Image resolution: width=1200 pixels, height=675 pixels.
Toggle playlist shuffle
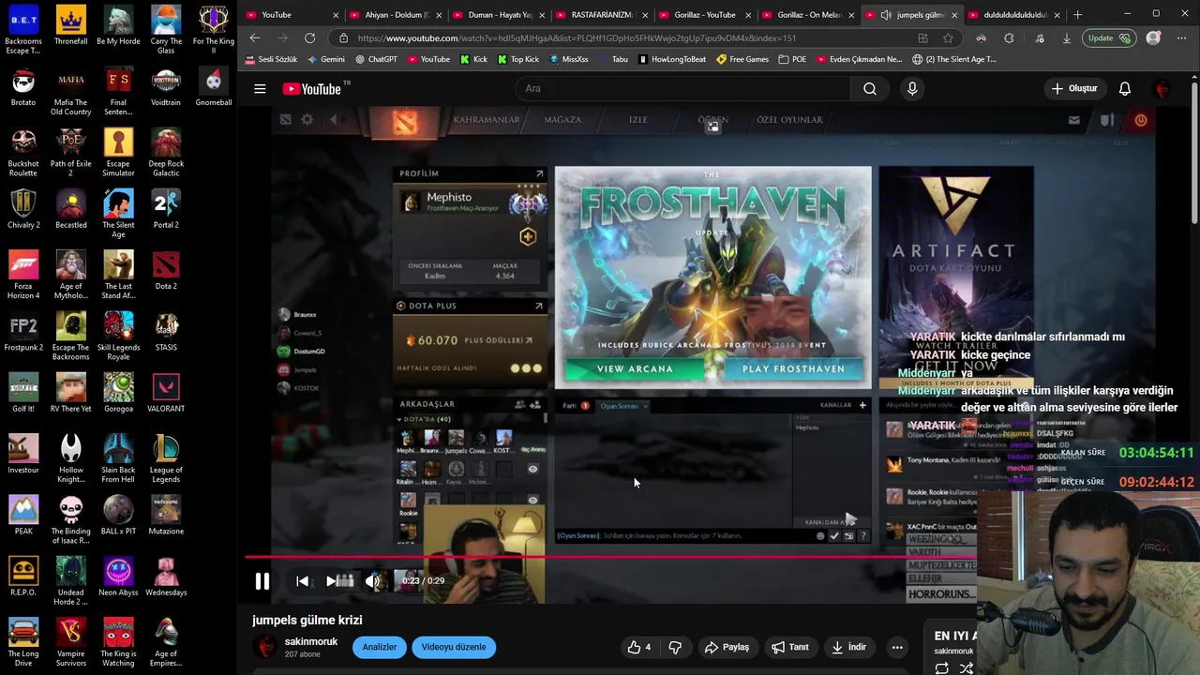click(x=967, y=668)
